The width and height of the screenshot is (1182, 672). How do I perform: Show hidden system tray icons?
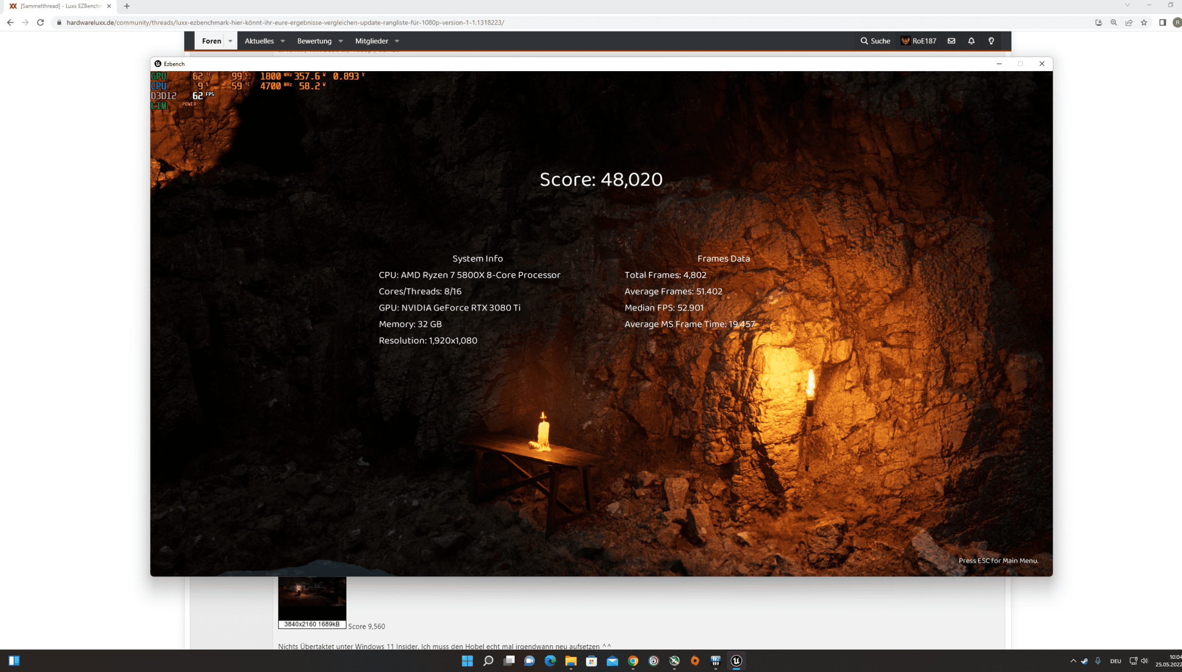pos(1073,661)
